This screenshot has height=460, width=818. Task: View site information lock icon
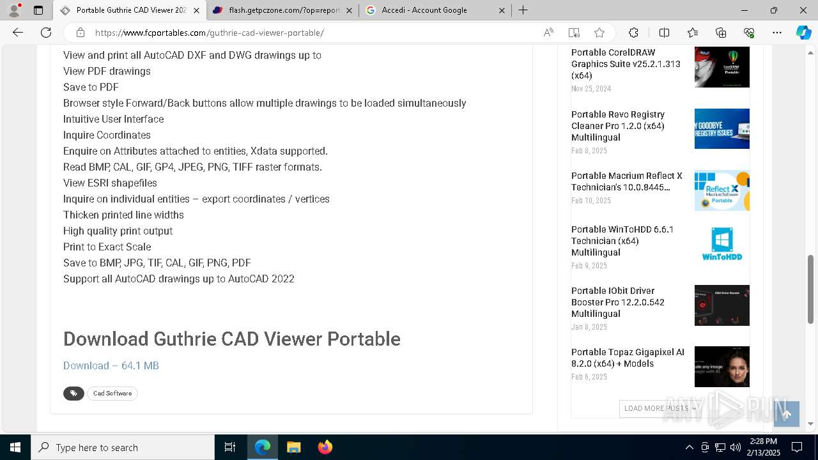pos(81,33)
